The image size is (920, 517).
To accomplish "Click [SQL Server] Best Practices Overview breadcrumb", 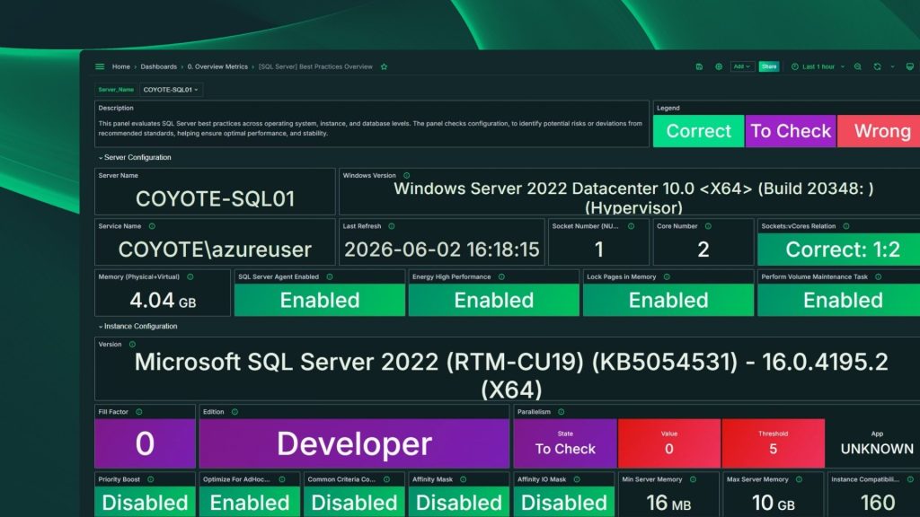I will (x=315, y=66).
